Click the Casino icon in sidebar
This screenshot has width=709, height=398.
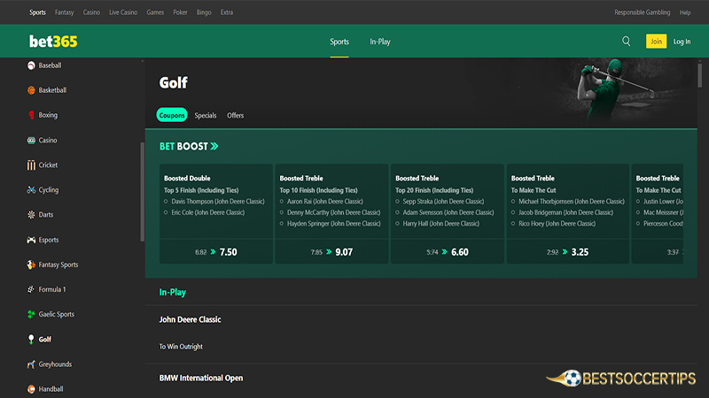[x=31, y=141]
